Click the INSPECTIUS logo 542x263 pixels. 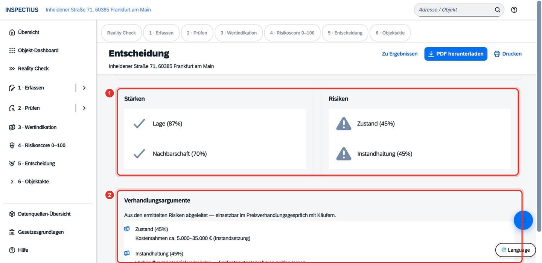pos(22,10)
